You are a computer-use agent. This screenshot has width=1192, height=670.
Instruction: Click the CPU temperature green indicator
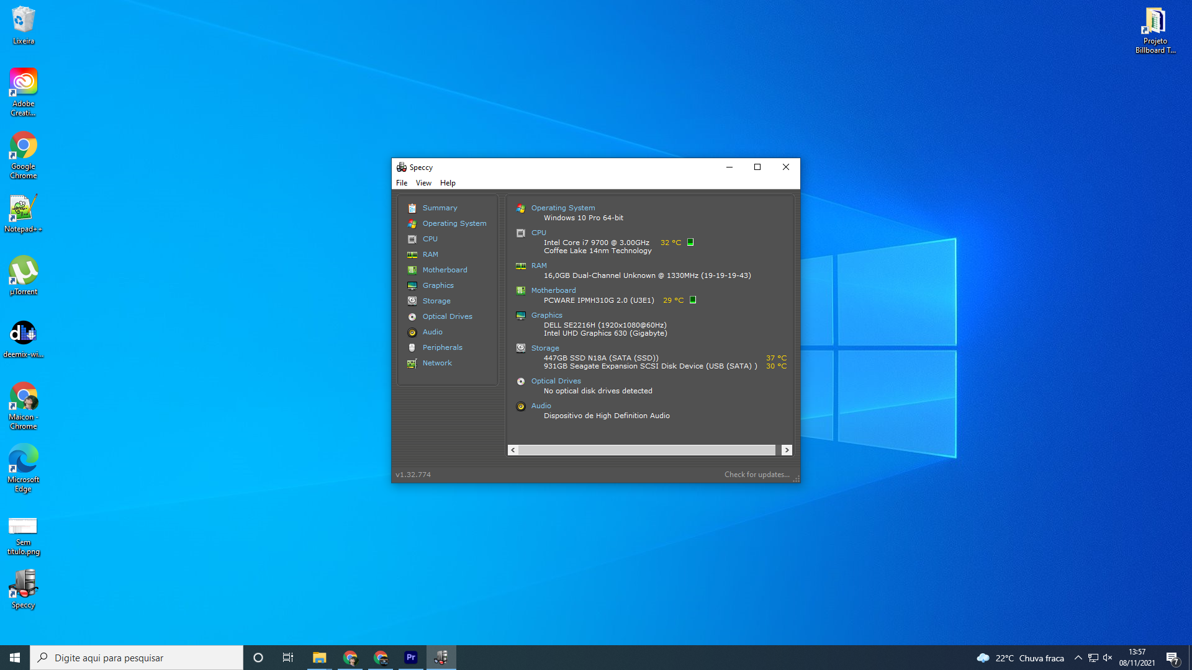click(690, 243)
